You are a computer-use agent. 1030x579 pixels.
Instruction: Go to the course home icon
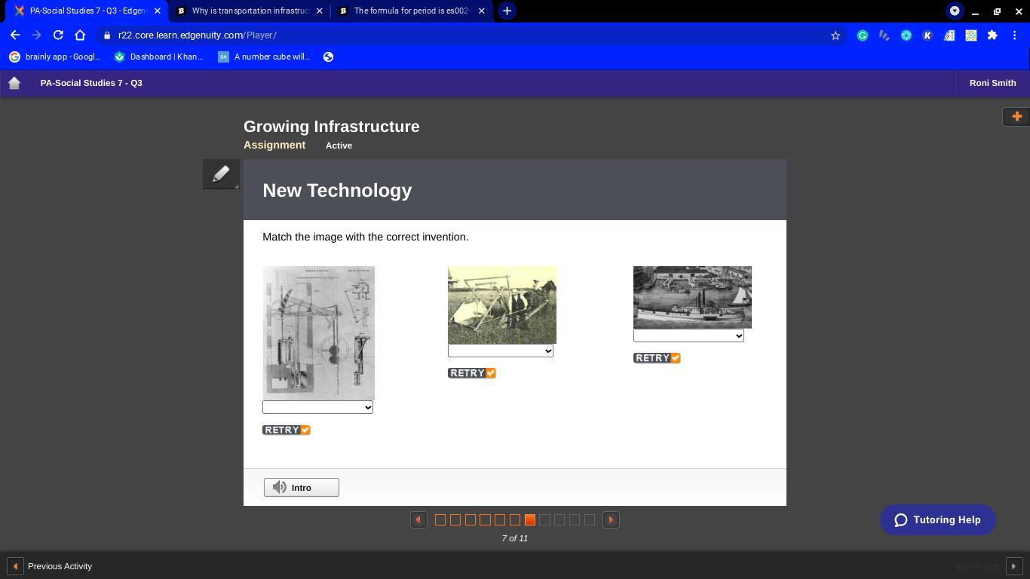pyautogui.click(x=14, y=83)
